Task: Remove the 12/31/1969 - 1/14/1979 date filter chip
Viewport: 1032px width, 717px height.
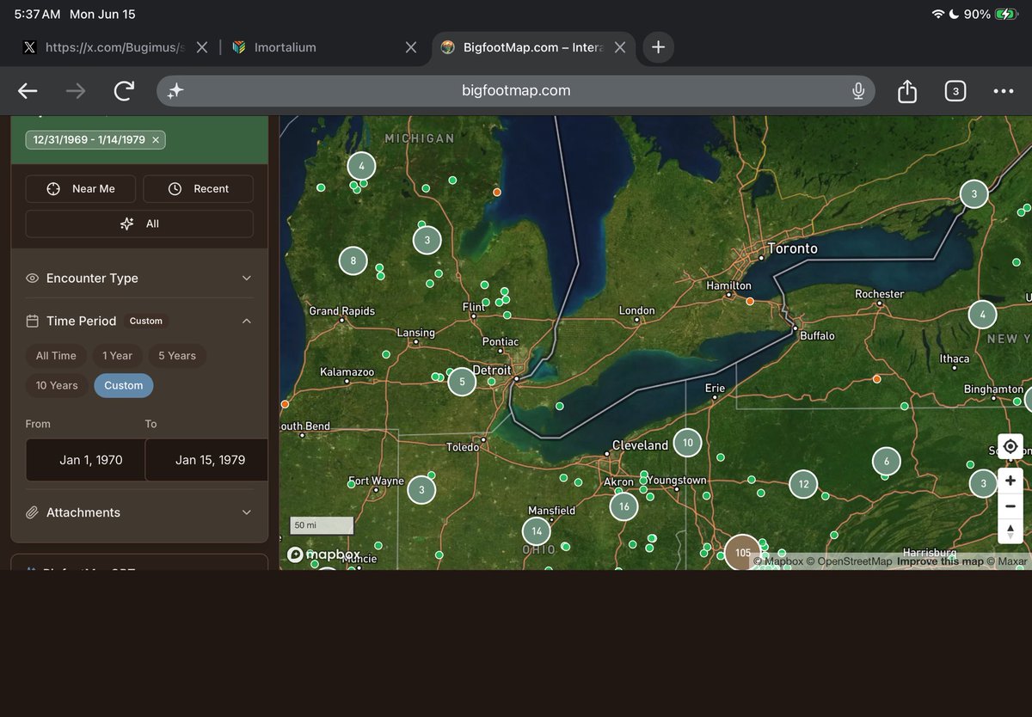Action: tap(155, 139)
